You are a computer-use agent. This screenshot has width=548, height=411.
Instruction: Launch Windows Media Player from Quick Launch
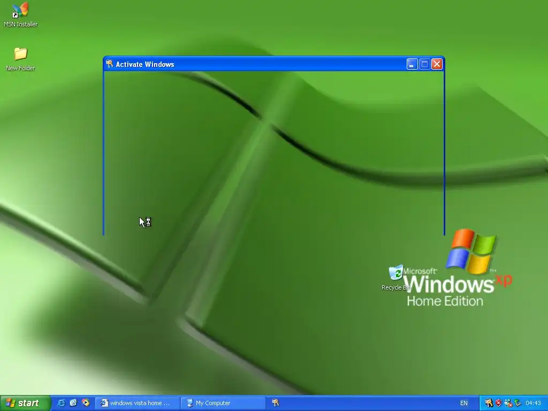86,403
